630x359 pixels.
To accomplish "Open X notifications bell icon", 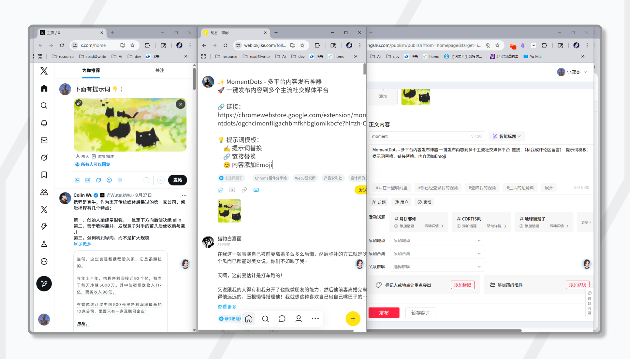I will coord(44,123).
